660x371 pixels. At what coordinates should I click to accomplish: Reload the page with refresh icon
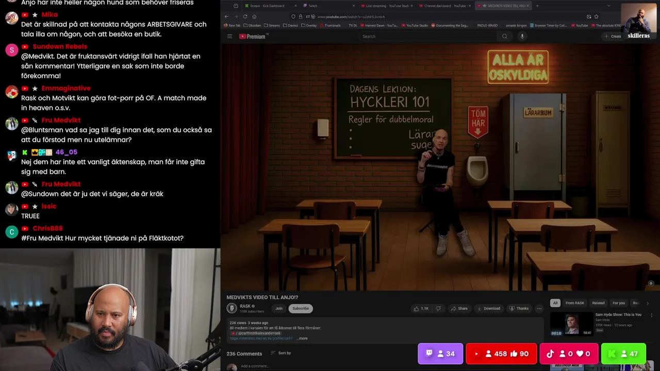pos(245,16)
